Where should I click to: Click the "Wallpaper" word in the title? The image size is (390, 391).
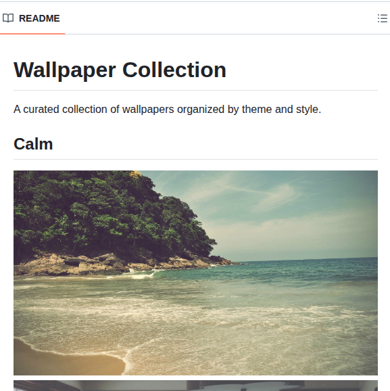65,70
